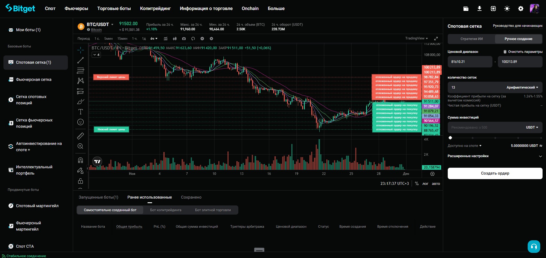This screenshot has width=546, height=258.
Task: Expand chart to fullscreen
Action: pyautogui.click(x=436, y=39)
